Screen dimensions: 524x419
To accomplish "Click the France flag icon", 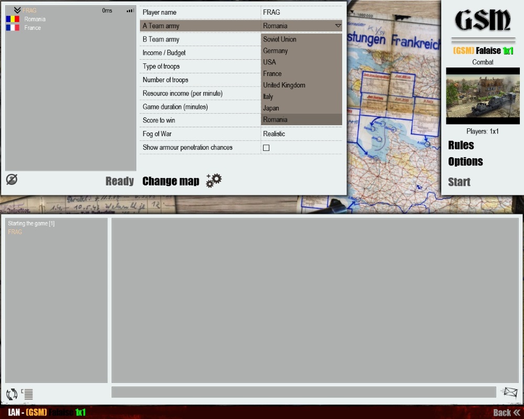I will pyautogui.click(x=13, y=28).
